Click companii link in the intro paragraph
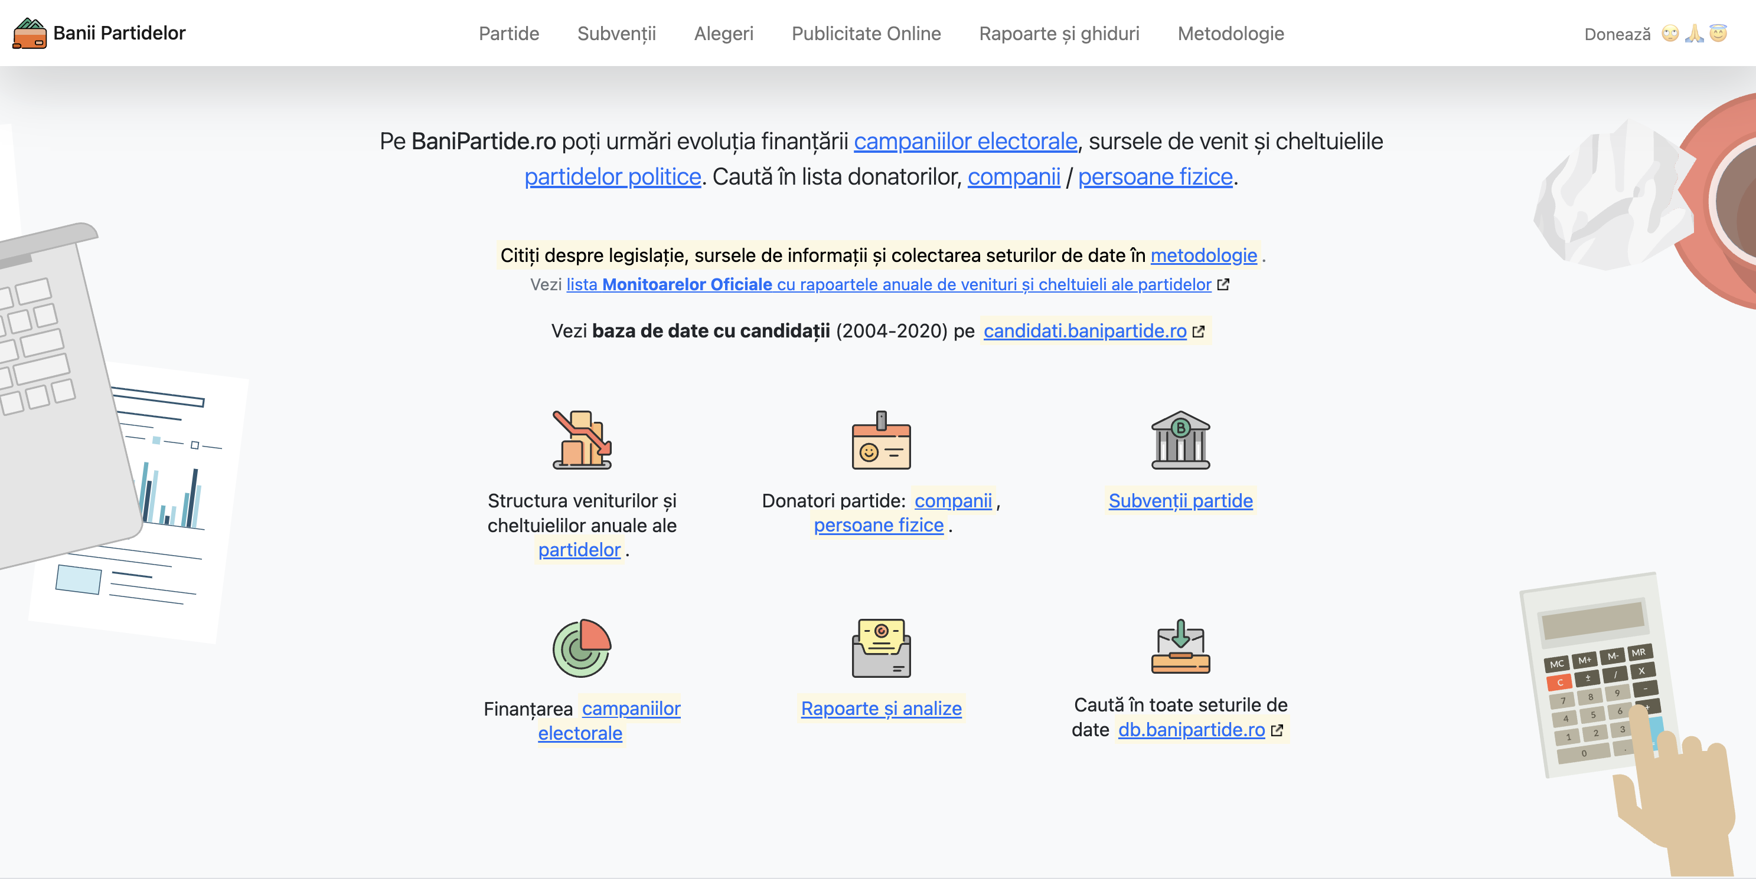This screenshot has width=1756, height=879. [x=1014, y=176]
